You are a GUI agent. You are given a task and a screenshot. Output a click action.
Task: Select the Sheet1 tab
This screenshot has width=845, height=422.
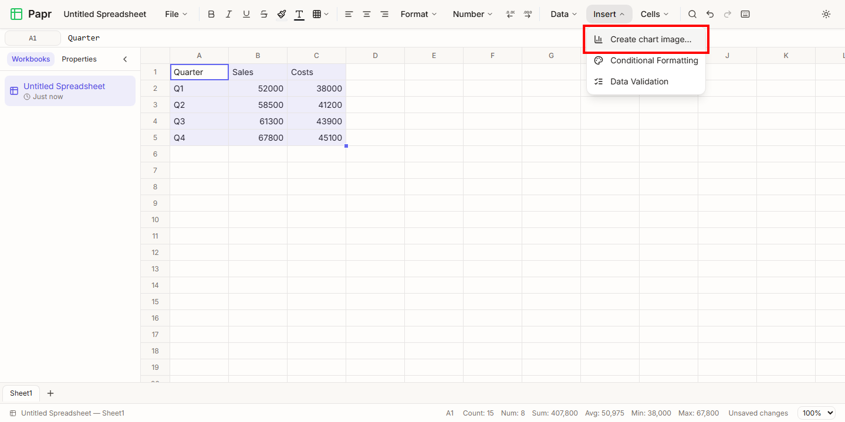click(21, 393)
